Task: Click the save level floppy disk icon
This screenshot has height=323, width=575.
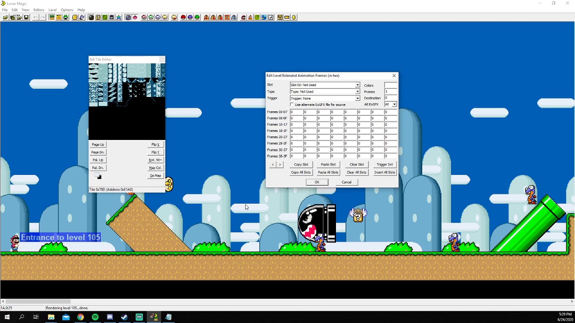Action: pyautogui.click(x=27, y=17)
